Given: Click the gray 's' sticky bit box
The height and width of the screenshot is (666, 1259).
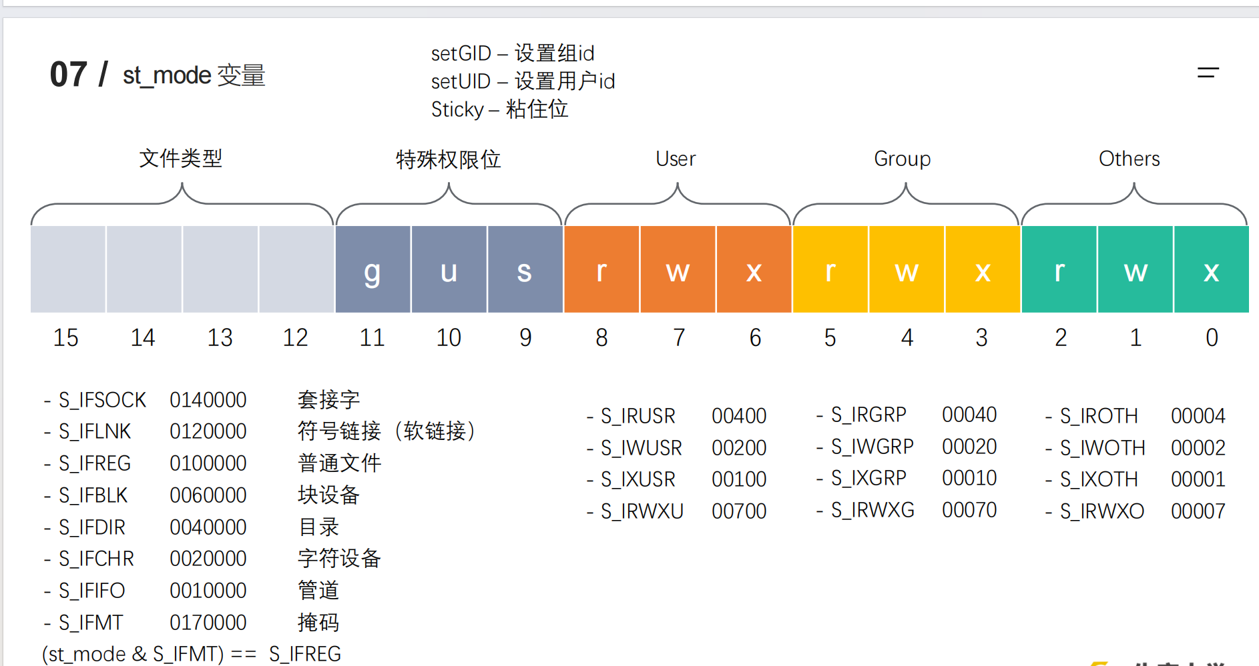Looking at the screenshot, I should coord(525,269).
